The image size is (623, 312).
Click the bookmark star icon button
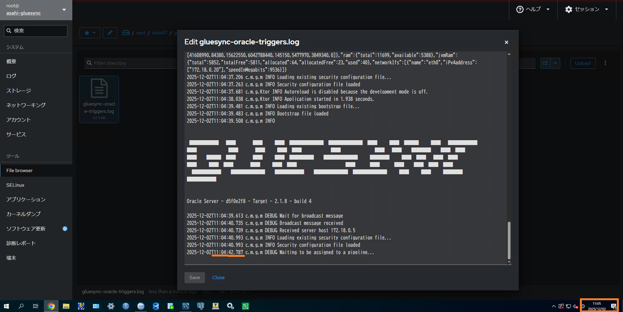90,33
